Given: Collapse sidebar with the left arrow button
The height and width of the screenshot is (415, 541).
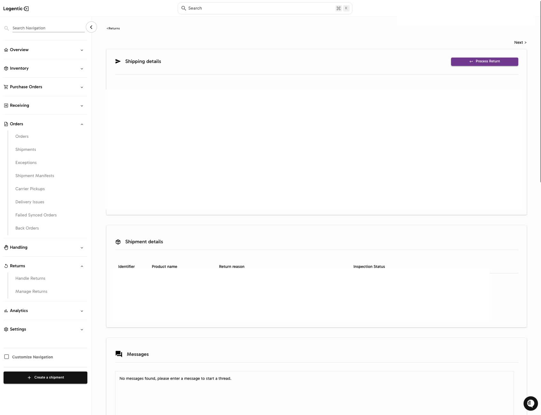Looking at the screenshot, I should coord(91,27).
